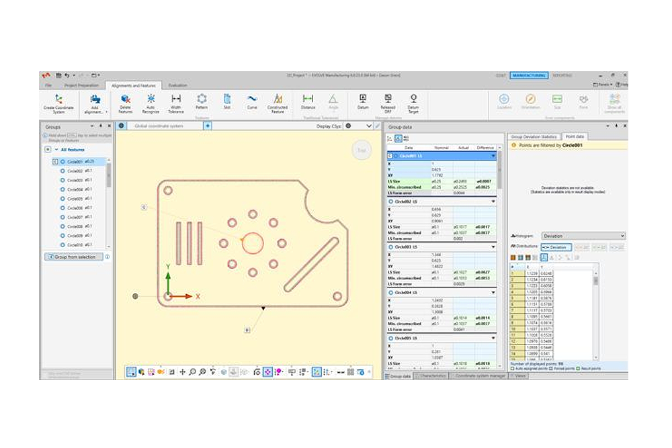
Task: Click the Slot feature icon
Action: (227, 99)
